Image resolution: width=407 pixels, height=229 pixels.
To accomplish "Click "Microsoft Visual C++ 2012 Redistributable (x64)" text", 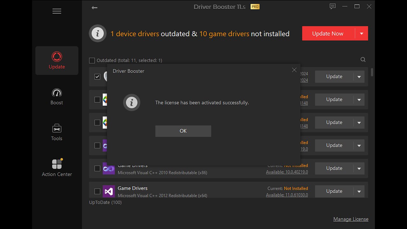I will [x=162, y=196].
